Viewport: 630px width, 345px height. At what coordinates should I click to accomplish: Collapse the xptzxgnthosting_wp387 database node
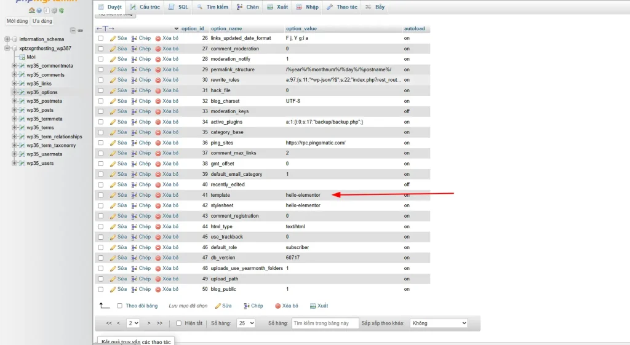pos(7,48)
